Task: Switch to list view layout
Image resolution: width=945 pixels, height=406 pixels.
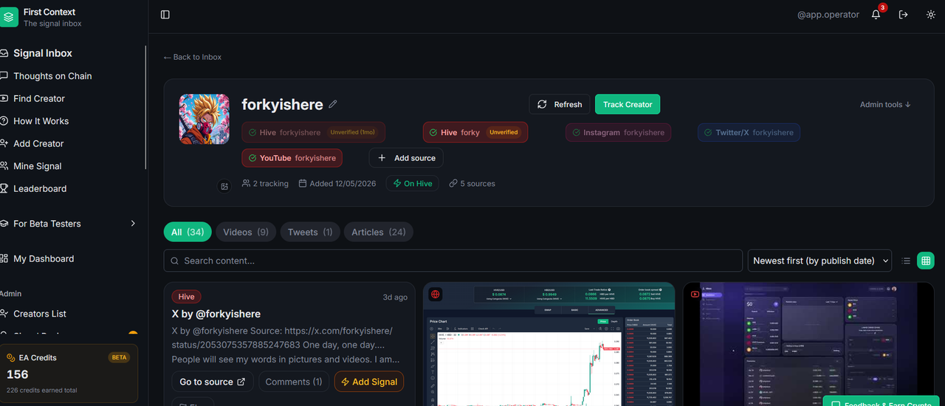Action: [906, 261]
